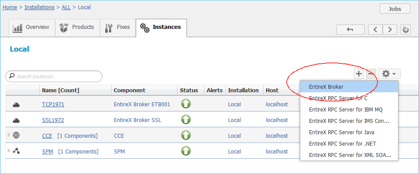Open the Fixes tab
419x174 pixels.
tap(118, 28)
